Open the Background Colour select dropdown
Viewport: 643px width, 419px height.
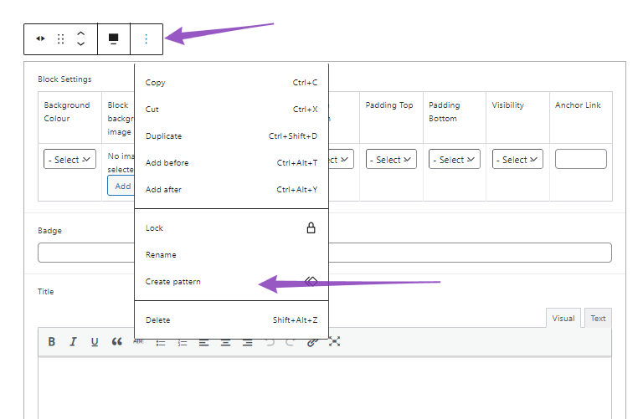(x=70, y=159)
